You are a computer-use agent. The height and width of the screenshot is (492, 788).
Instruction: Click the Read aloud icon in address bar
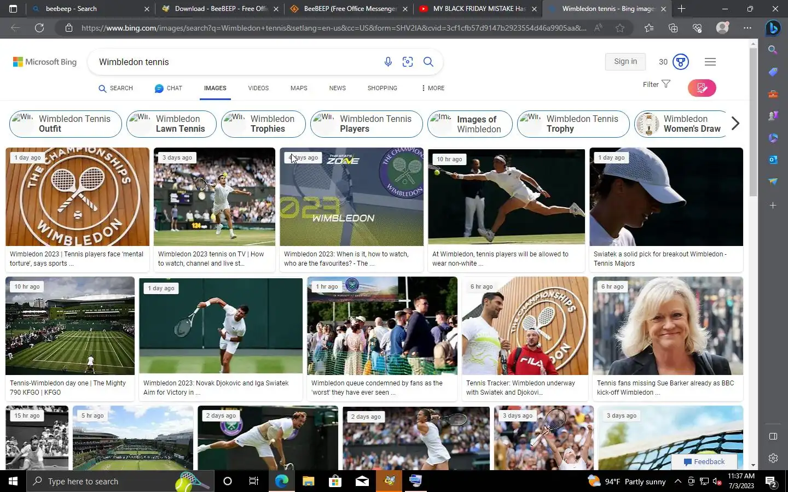click(598, 28)
